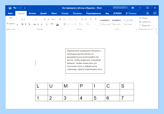Click the Sort A-Z icon
This screenshot has width=164, height=114.
click(91, 19)
